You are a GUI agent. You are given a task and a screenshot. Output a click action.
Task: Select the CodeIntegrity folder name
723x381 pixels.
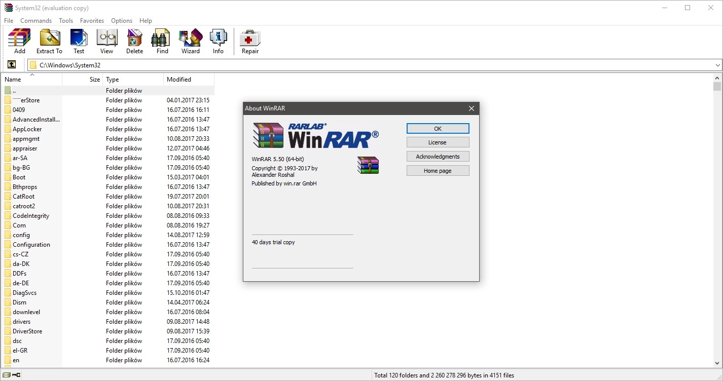tap(31, 216)
